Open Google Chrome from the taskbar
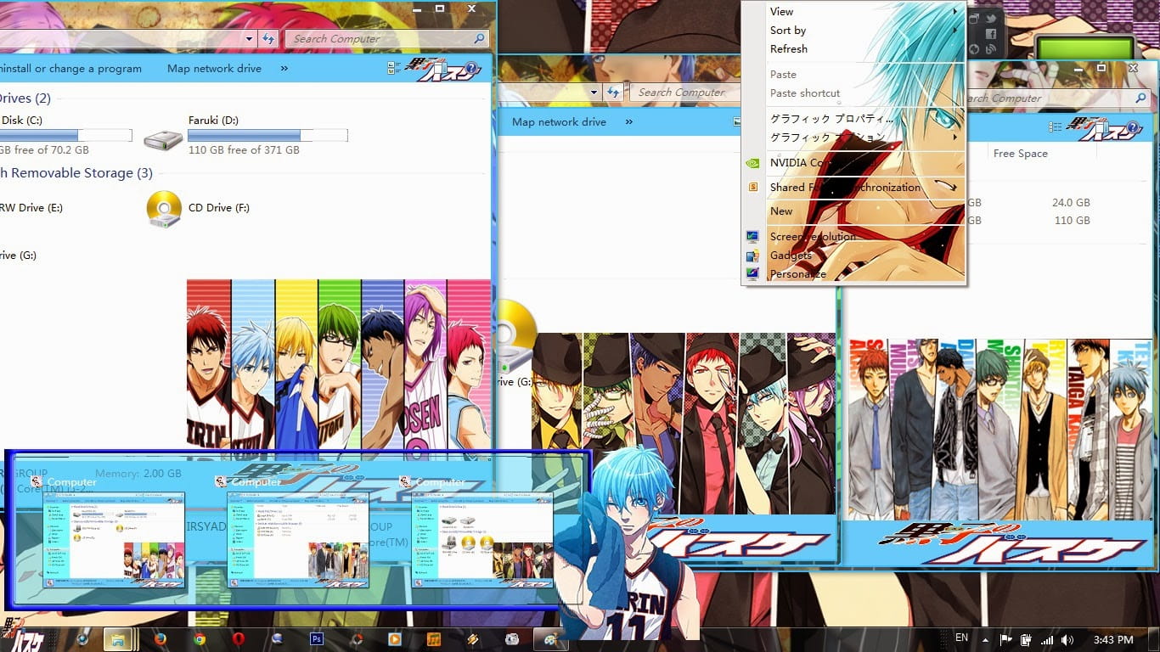1160x652 pixels. (x=199, y=638)
